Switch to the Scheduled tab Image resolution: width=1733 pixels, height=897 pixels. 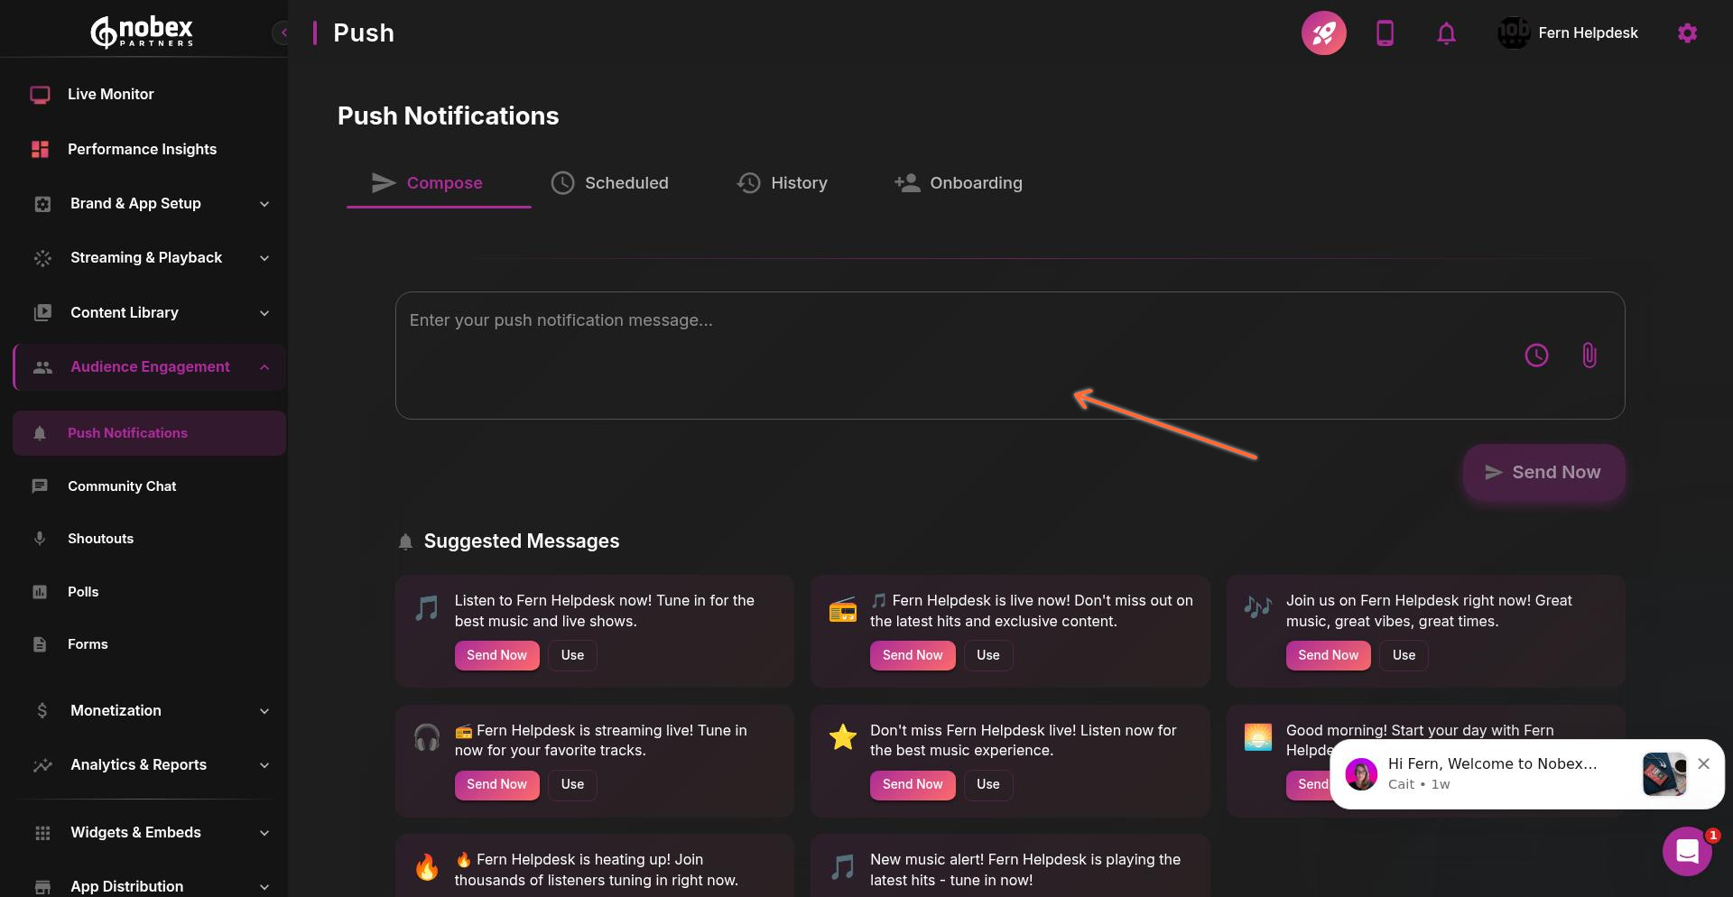pyautogui.click(x=610, y=183)
